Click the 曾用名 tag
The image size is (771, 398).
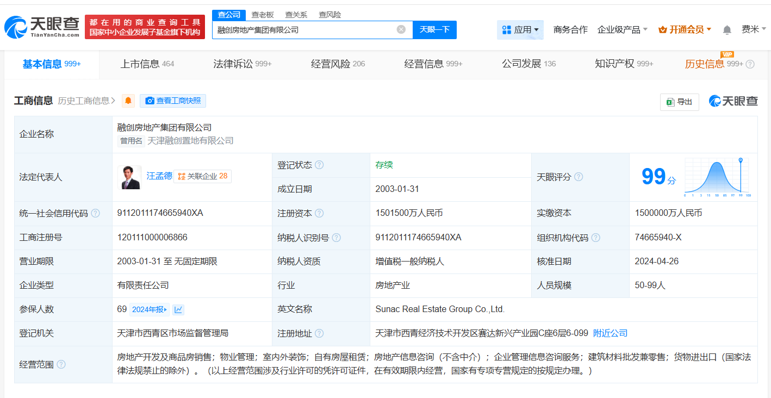coord(131,141)
